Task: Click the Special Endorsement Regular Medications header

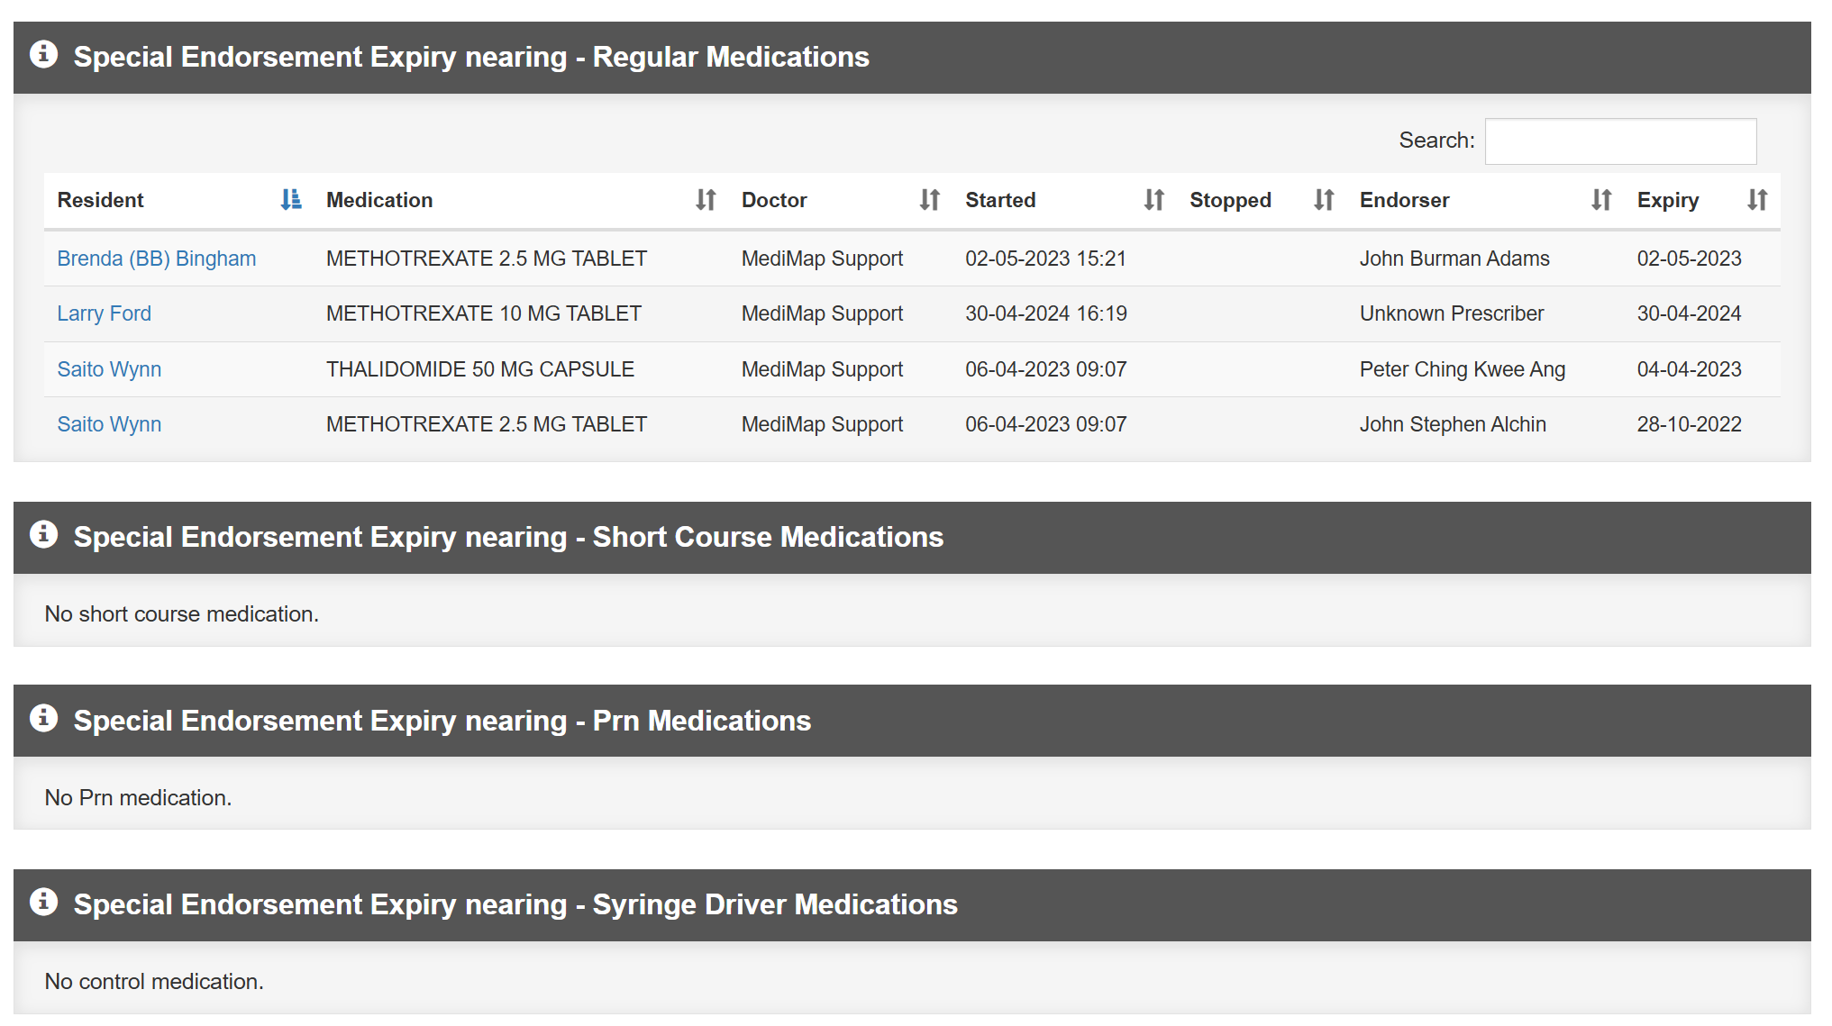Action: coord(470,58)
